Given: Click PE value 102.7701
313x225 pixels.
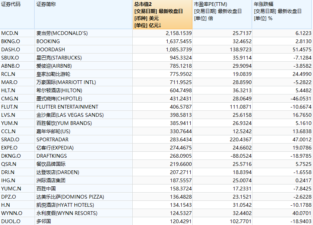Looking at the screenshot, I should pyautogui.click(x=241, y=221).
